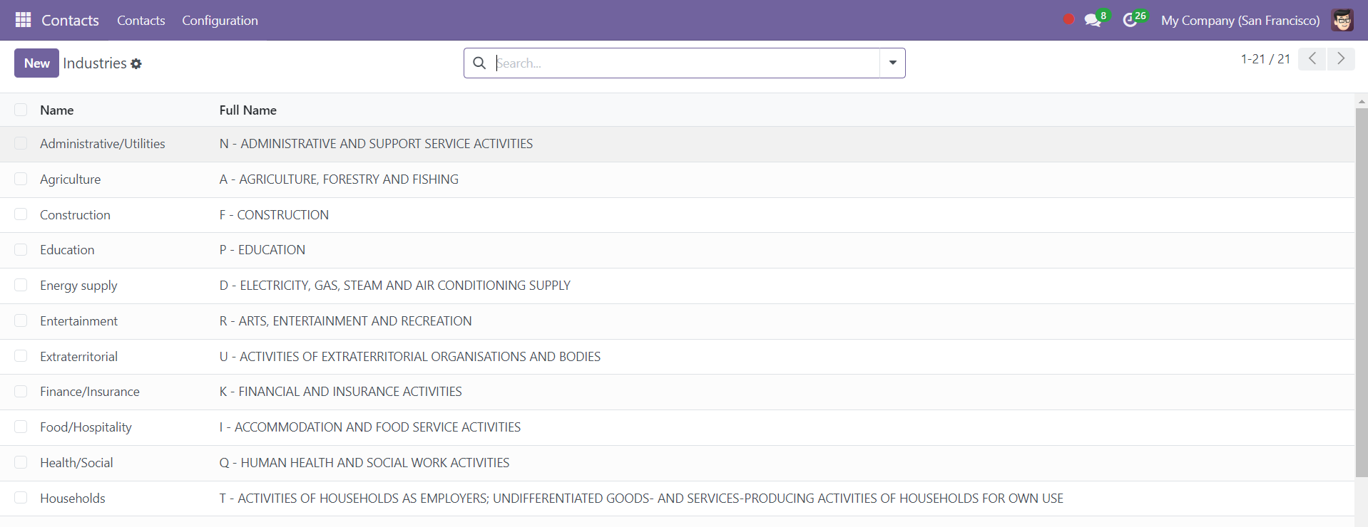
Task: Open the Construction record
Action: 75,215
